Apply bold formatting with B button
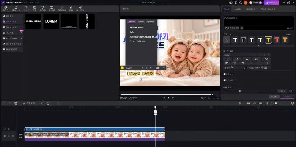Image resolution: width=296 pixels, height=147 pixels. tap(227, 59)
